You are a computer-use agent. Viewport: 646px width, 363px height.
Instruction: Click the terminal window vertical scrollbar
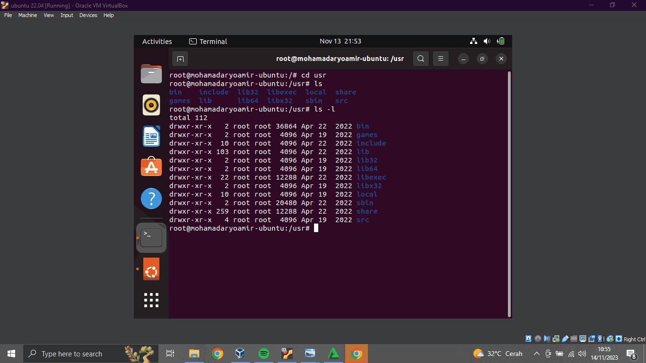tap(509, 194)
